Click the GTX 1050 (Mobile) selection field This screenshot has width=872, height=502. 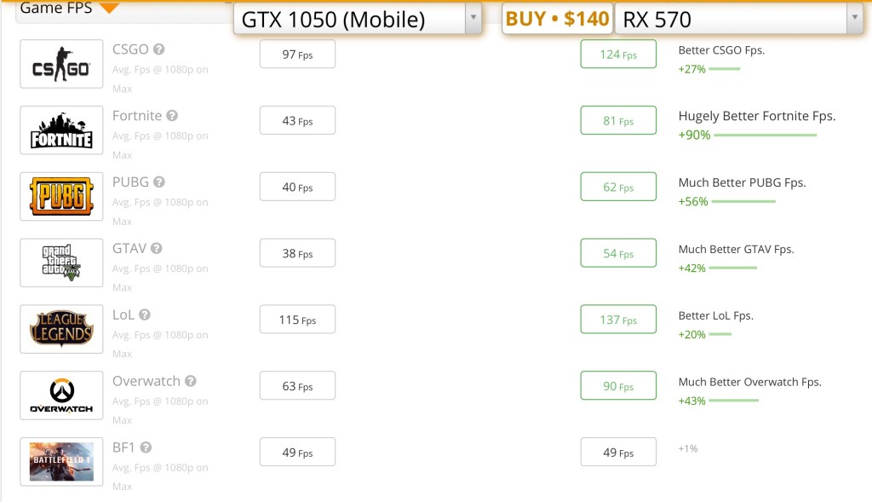pos(349,19)
